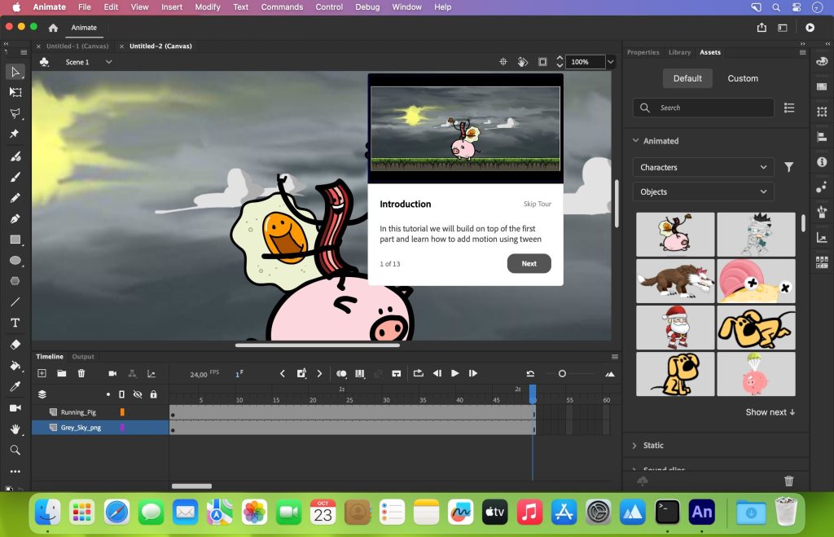Click the timeline zoom slider handle
Screen dimensions: 834x537
point(562,373)
